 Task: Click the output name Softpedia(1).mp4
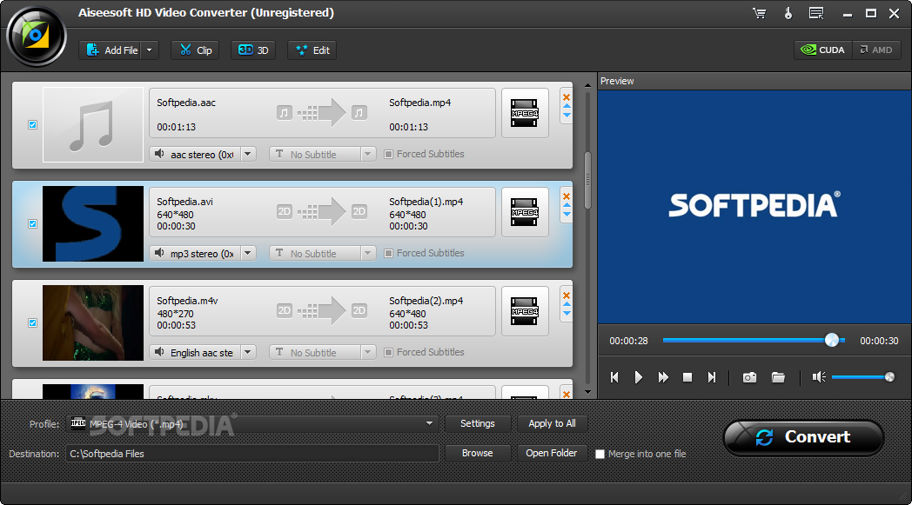tap(426, 202)
